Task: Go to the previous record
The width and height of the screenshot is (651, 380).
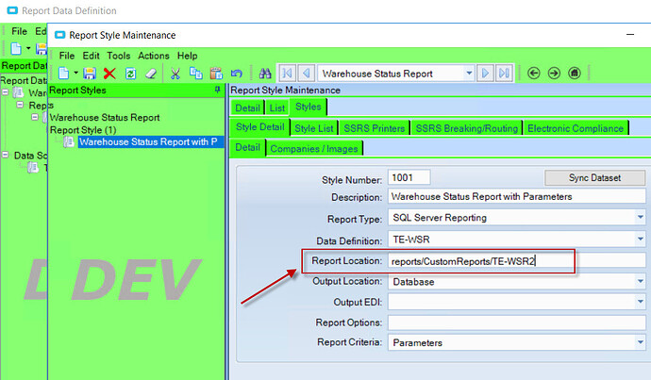Action: point(306,74)
